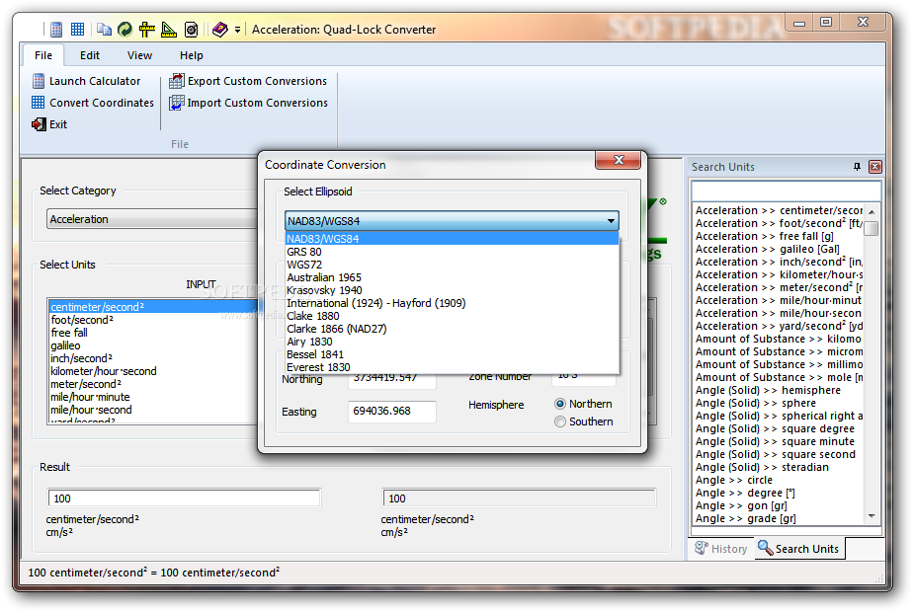Pick Bessel 1841 ellipsoid option
Screen dimensions: 913x612
point(452,354)
